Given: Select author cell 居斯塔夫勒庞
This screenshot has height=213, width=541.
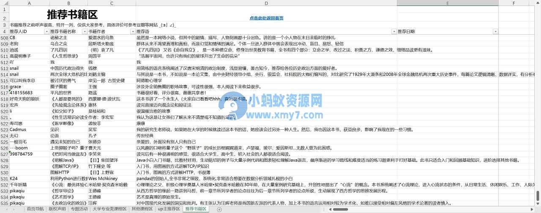Looking at the screenshot, I should (112, 44).
